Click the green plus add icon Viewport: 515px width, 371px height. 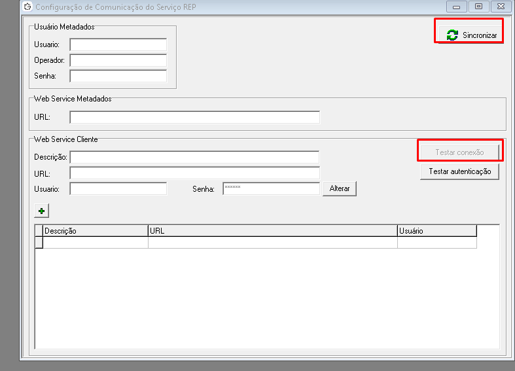click(42, 211)
